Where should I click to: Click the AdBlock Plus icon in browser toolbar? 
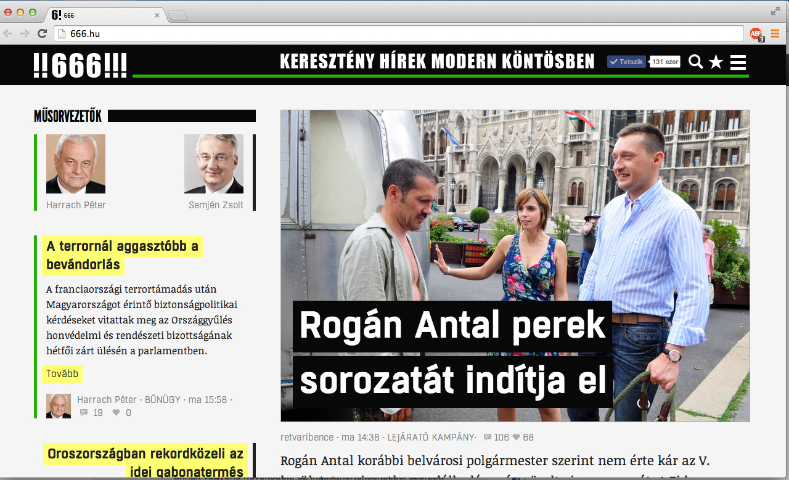tap(754, 34)
